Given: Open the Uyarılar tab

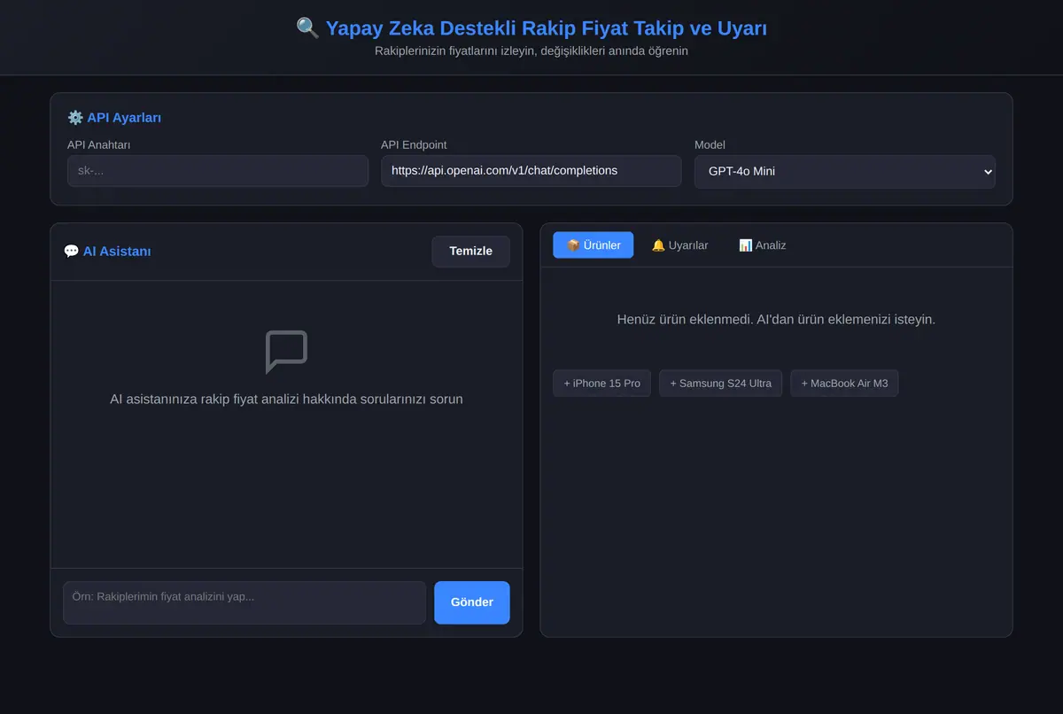Looking at the screenshot, I should point(680,245).
